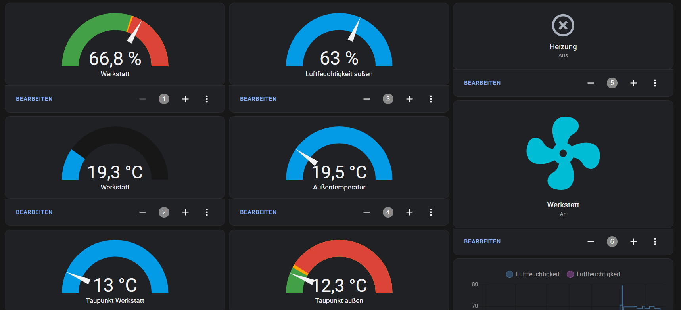Decrease position of card 5 with minus
This screenshot has width=681, height=310.
[591, 83]
